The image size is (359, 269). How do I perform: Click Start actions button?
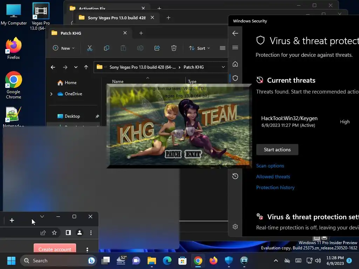pyautogui.click(x=277, y=150)
